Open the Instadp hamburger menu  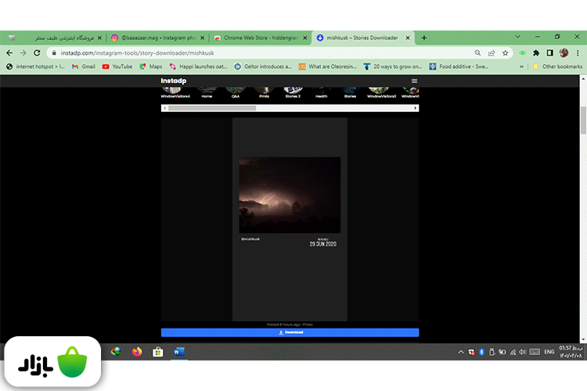[x=414, y=81]
